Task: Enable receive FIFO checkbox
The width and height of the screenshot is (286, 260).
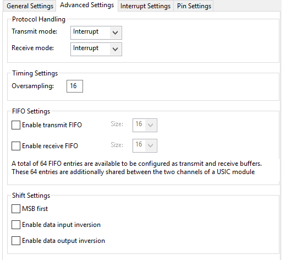Action: pyautogui.click(x=16, y=146)
